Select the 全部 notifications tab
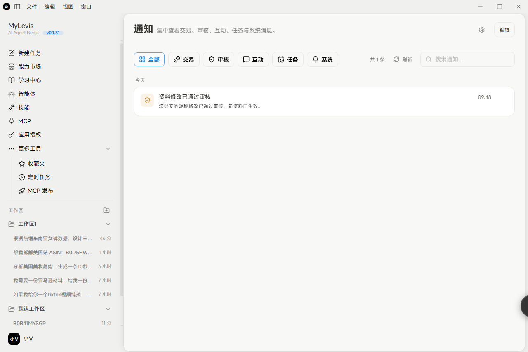528x352 pixels. click(x=149, y=59)
